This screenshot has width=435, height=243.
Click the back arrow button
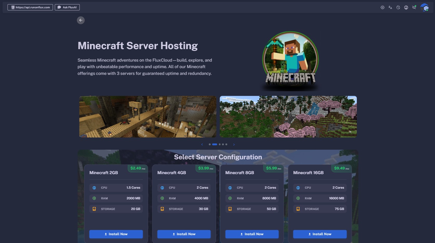pos(81,20)
